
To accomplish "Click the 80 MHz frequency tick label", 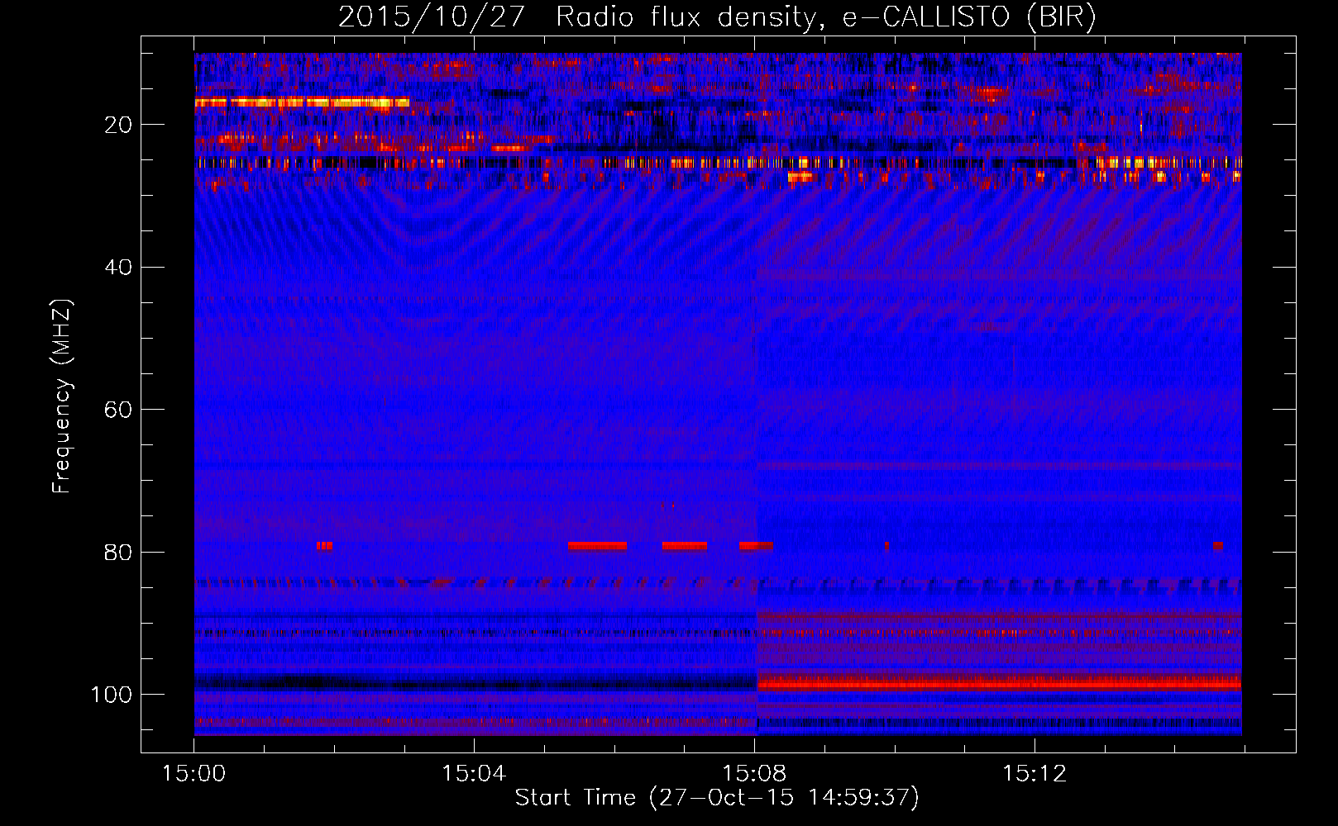I will click(x=118, y=552).
